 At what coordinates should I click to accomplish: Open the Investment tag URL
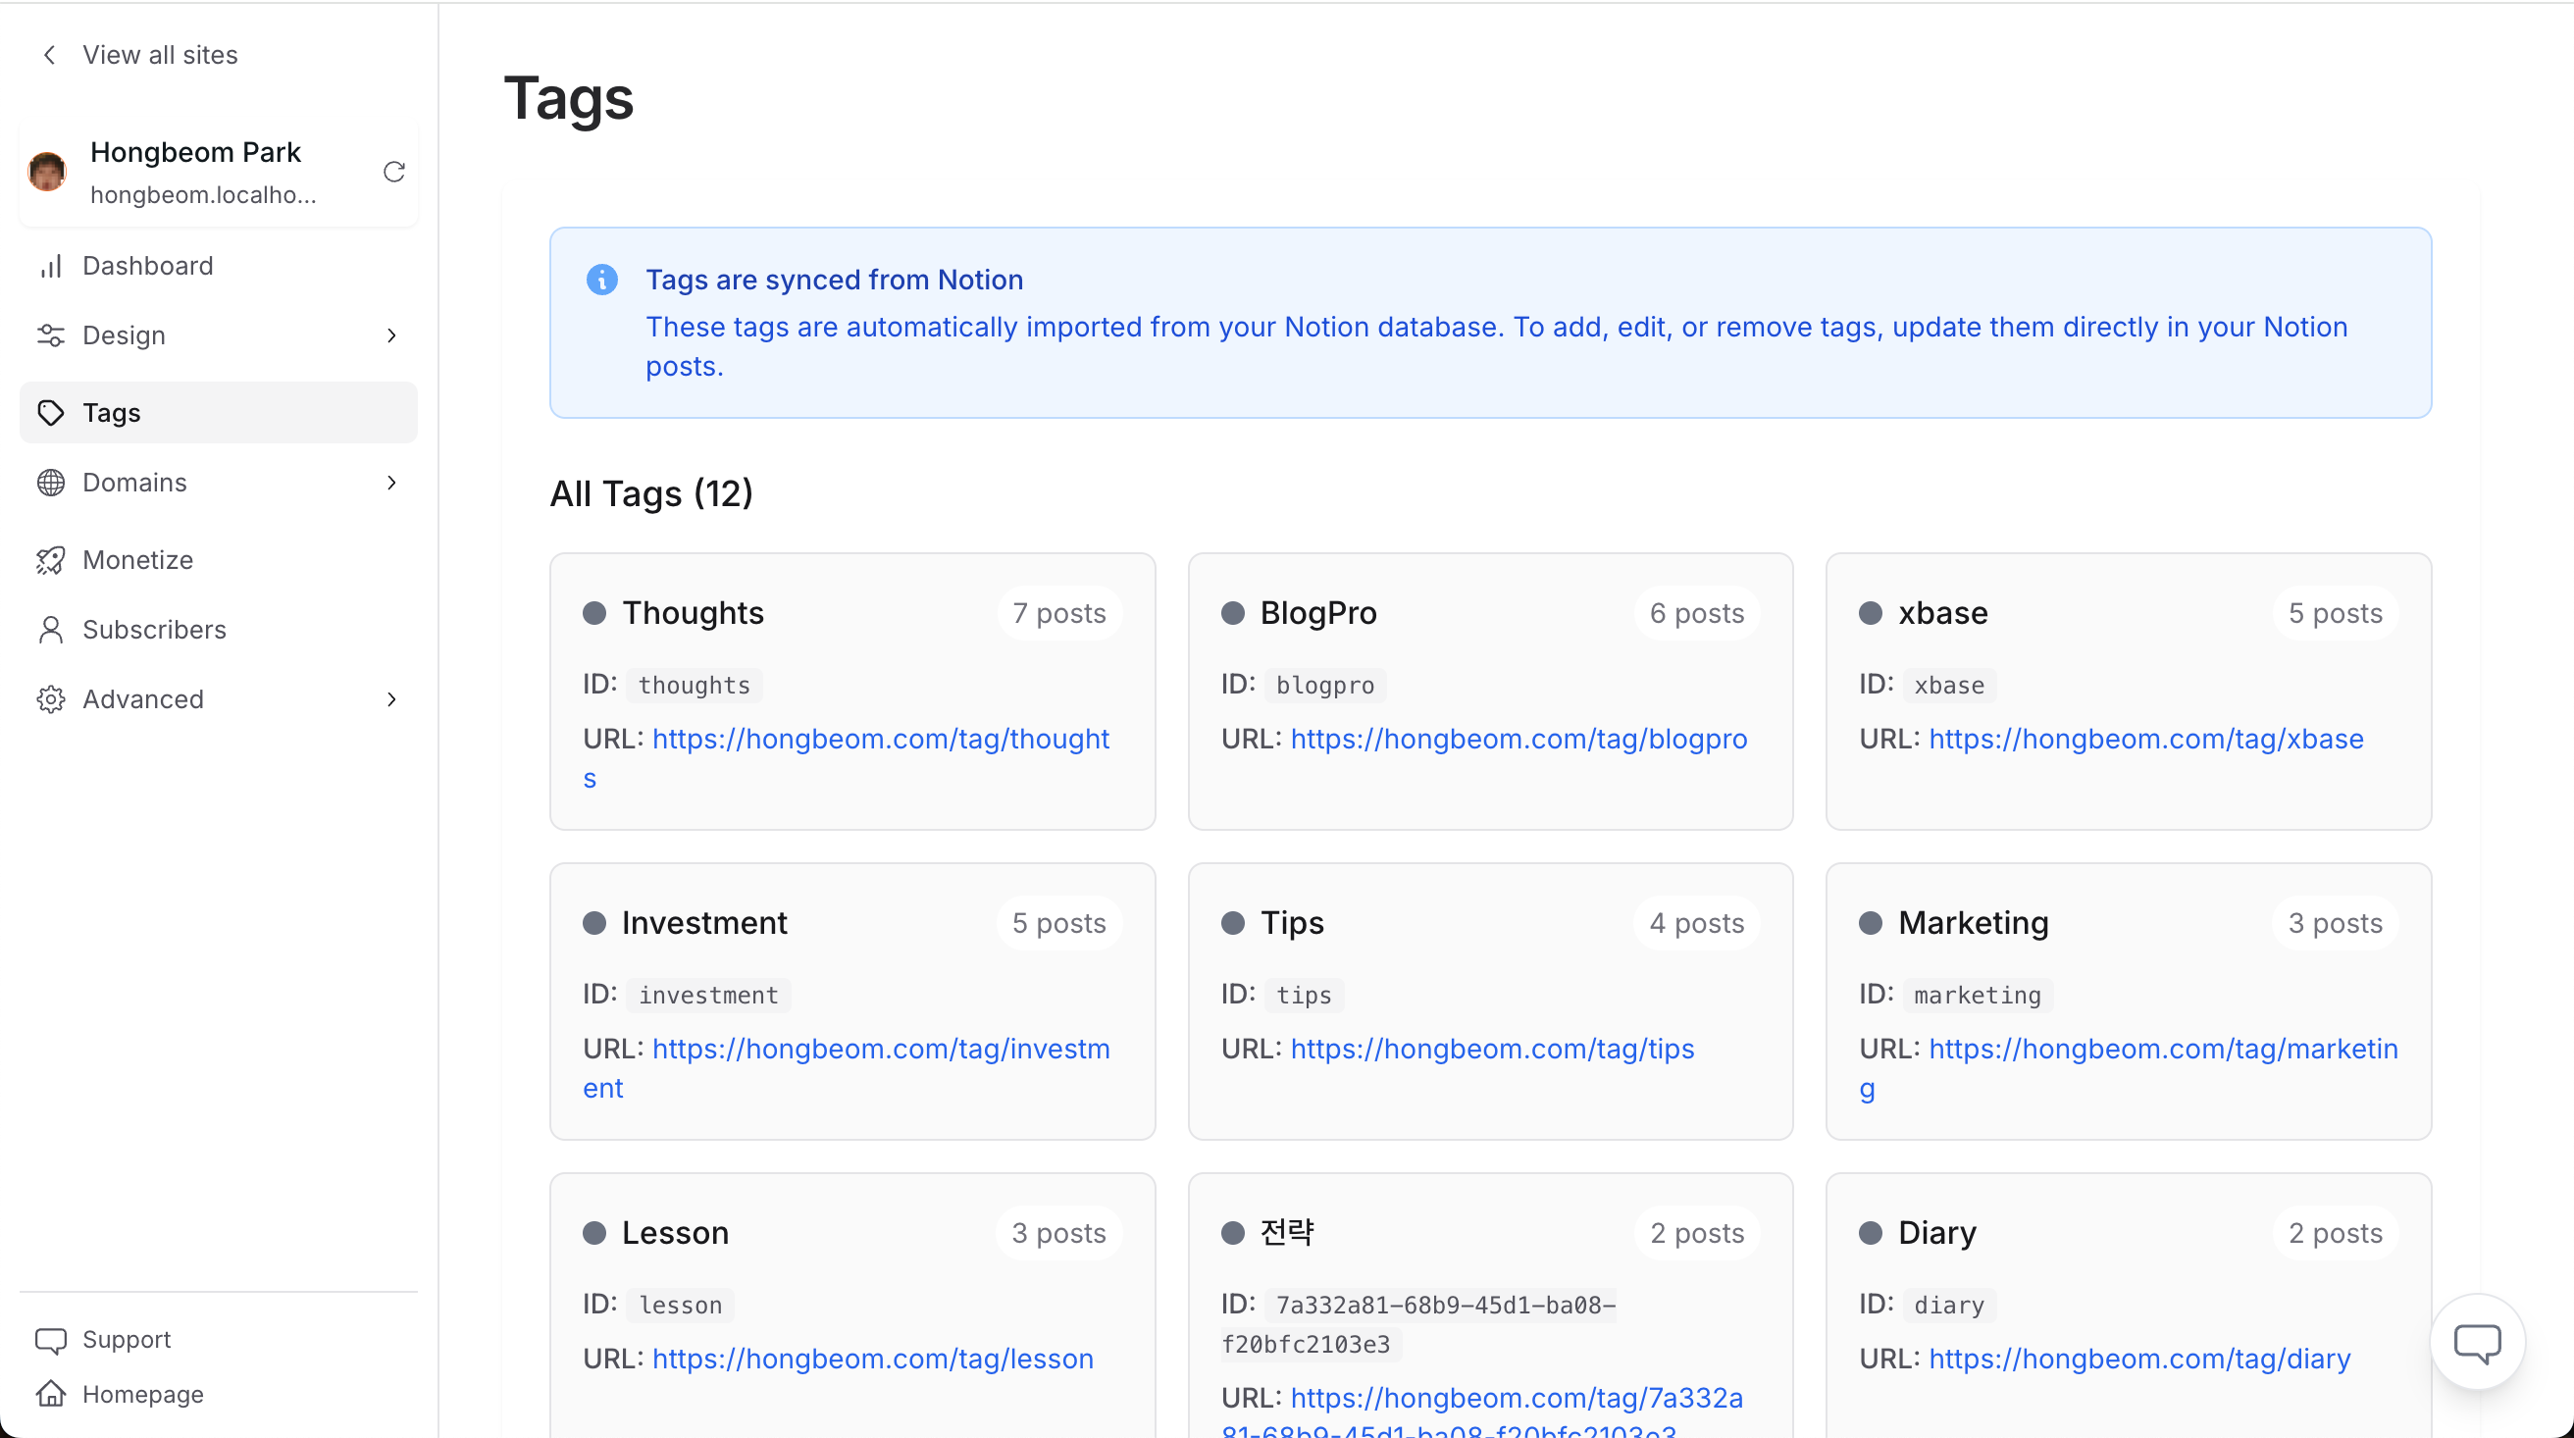coord(847,1068)
